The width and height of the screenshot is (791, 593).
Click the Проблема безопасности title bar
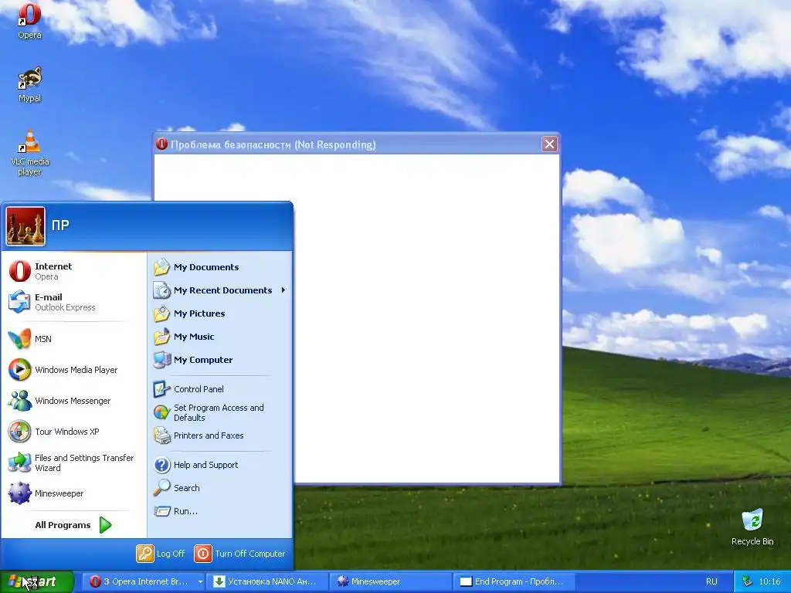(356, 144)
